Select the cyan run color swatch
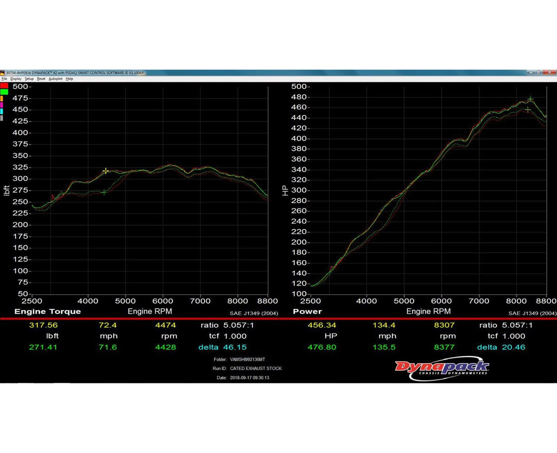This screenshot has height=453, width=557. (x=2, y=111)
